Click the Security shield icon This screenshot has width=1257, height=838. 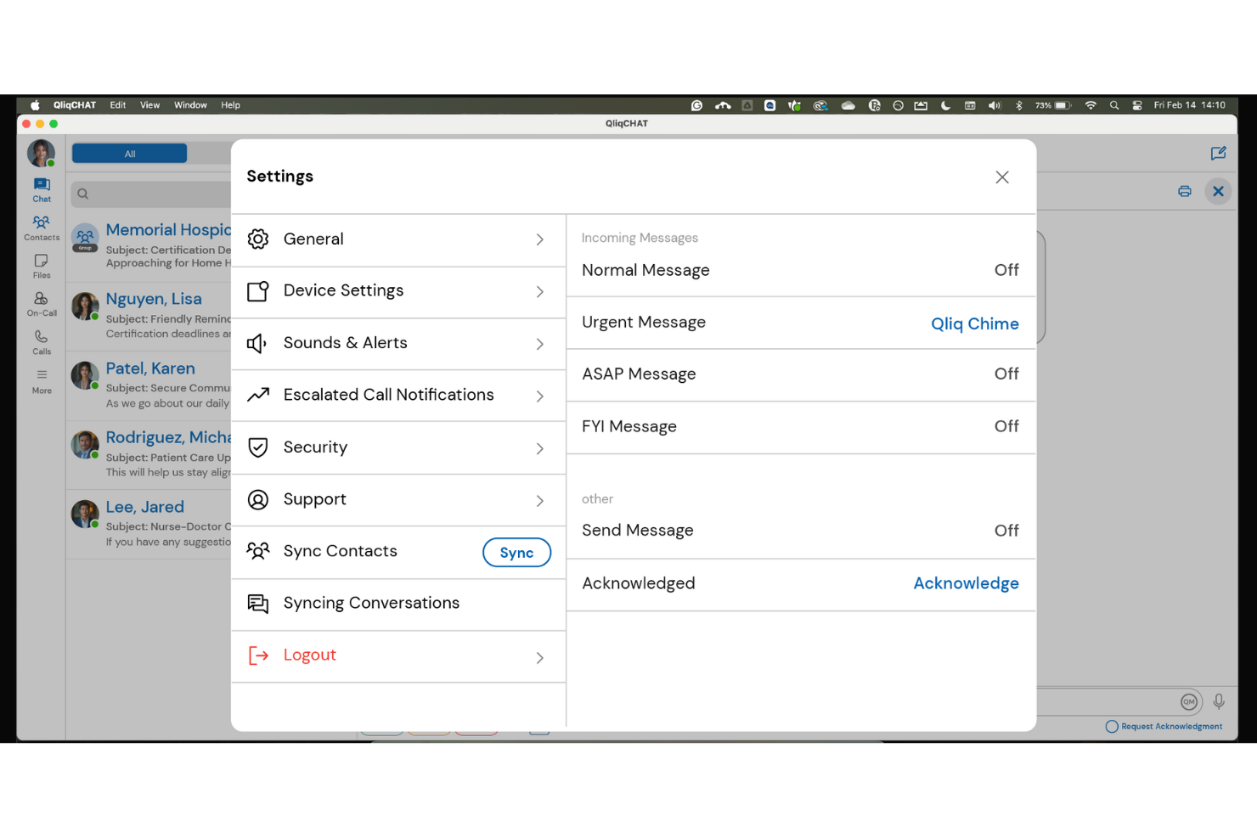coord(258,447)
